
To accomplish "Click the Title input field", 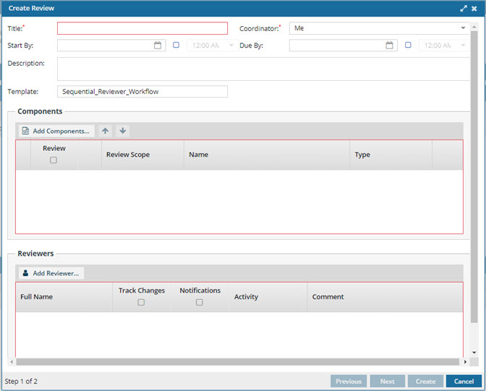I will pyautogui.click(x=142, y=28).
